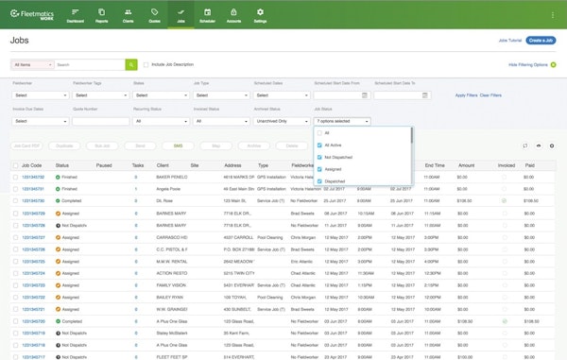The height and width of the screenshot is (360, 567).
Task: Select checkbox for job 1231345729
Action: (15, 214)
